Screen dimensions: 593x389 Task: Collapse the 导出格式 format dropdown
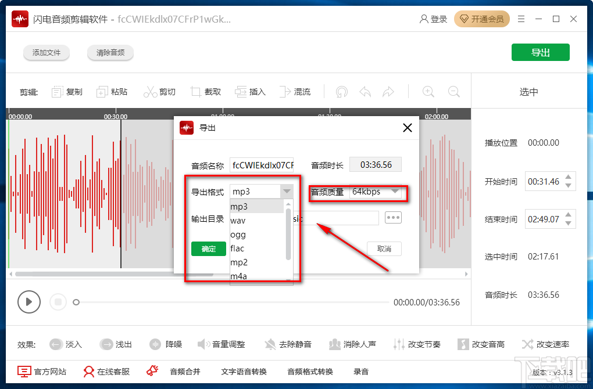287,190
